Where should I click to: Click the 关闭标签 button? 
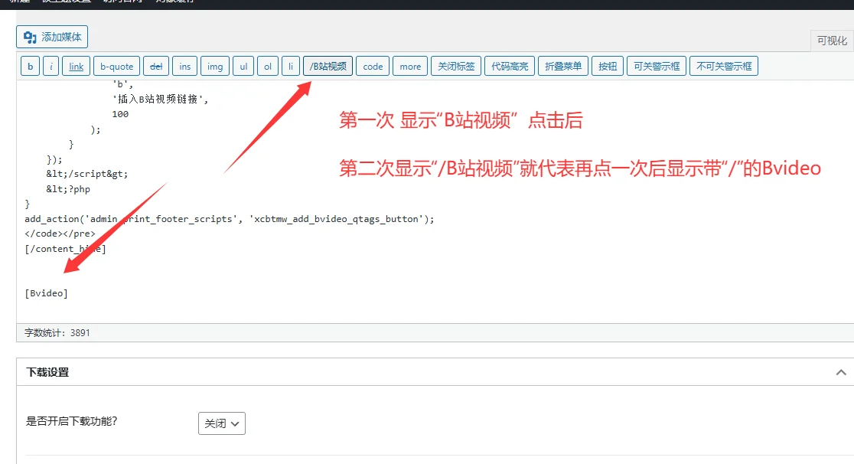456,67
